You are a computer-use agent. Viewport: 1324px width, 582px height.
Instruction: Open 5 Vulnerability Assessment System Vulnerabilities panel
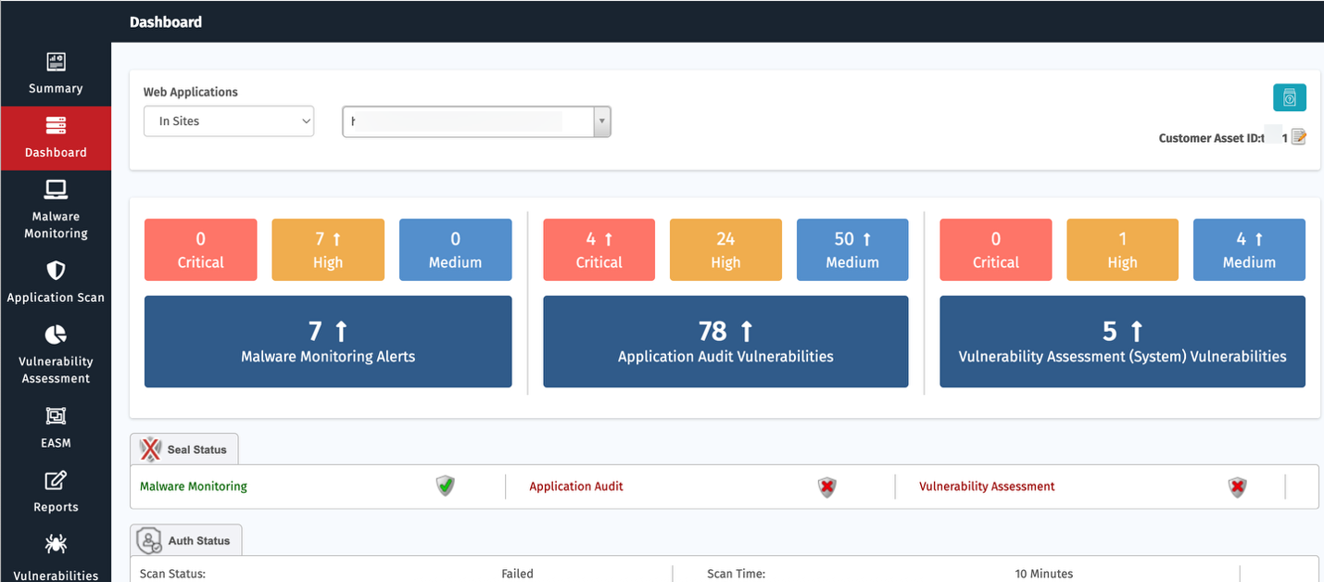(1122, 341)
